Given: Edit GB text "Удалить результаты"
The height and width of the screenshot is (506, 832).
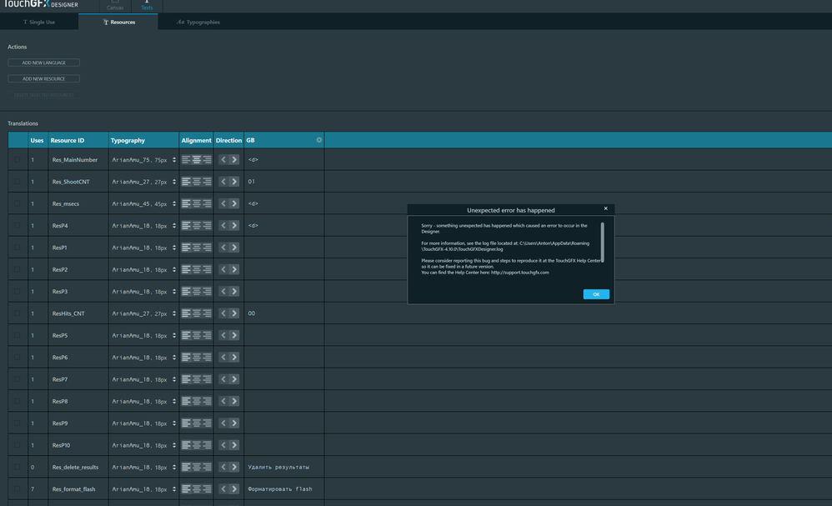Looking at the screenshot, I should (x=278, y=468).
